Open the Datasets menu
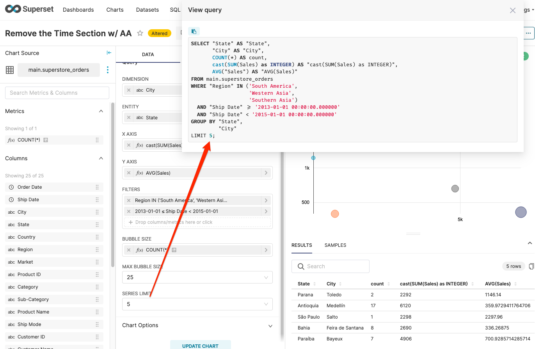This screenshot has width=535, height=349. click(148, 10)
